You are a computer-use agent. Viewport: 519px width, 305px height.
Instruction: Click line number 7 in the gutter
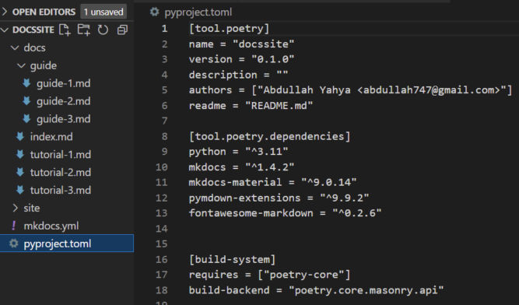click(164, 121)
